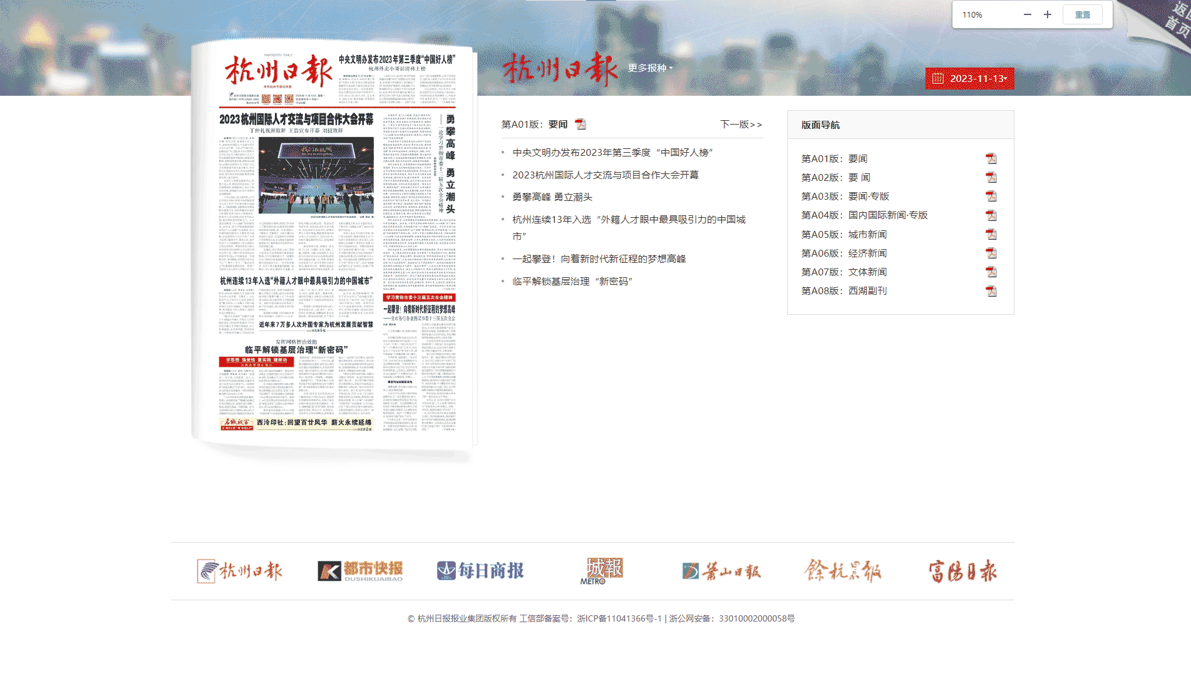Download PDF for 第A02版 in navigation
Screen dimensions: 1191x676
point(991,178)
